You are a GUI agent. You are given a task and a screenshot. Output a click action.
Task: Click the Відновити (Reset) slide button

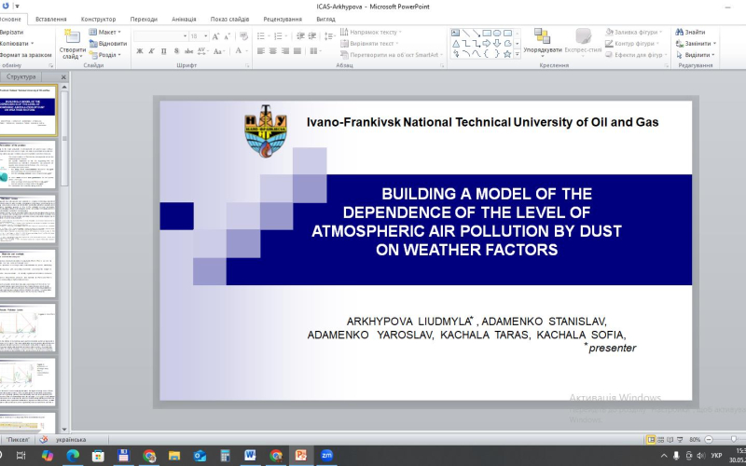point(108,43)
